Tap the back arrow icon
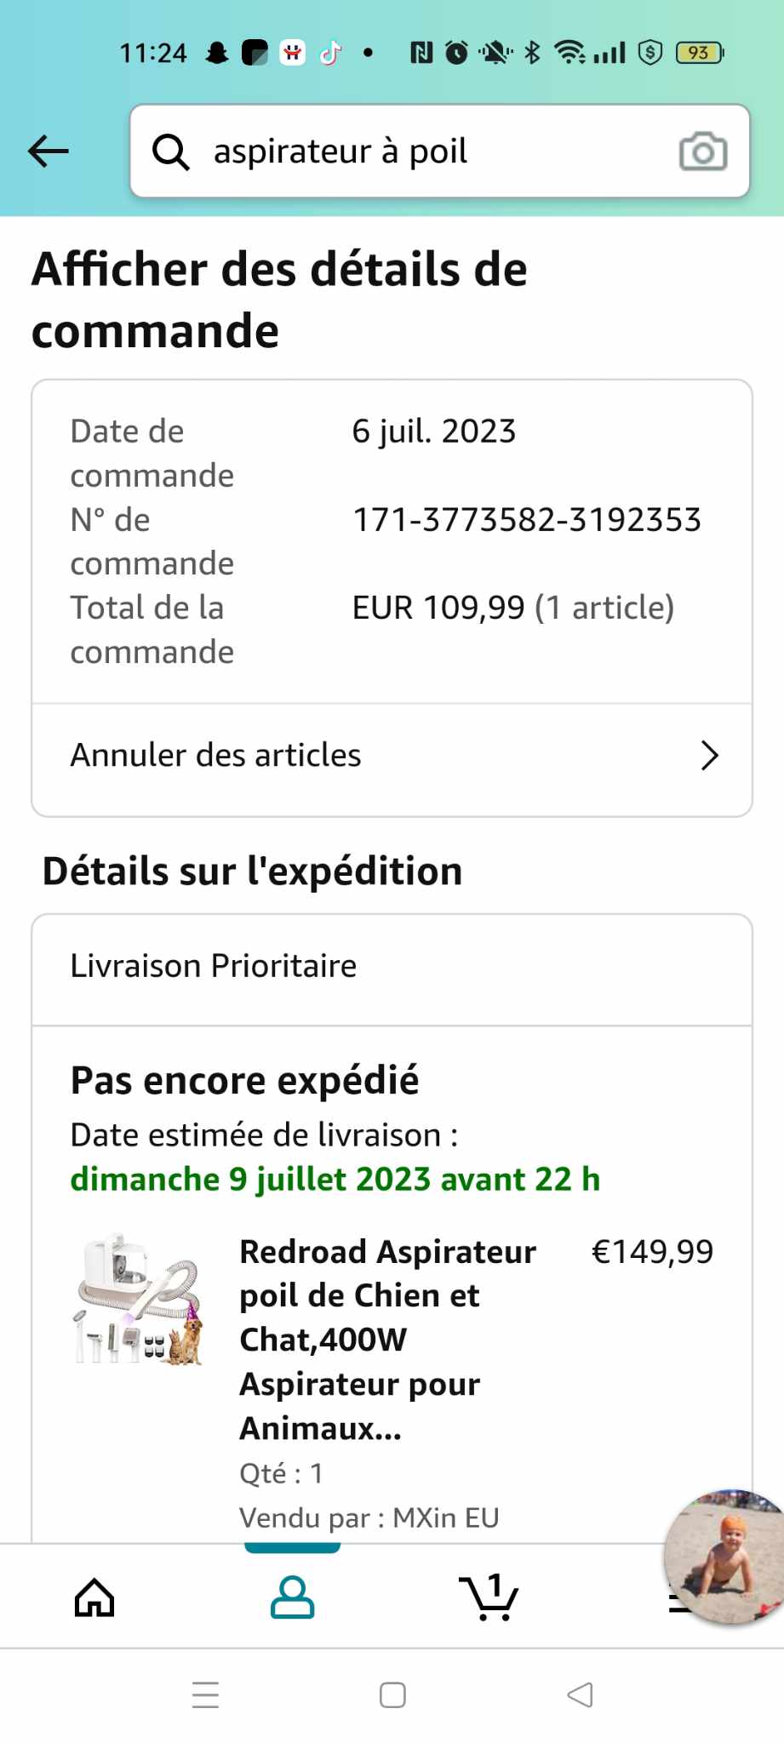Viewport: 784px width, 1743px height. (x=49, y=151)
